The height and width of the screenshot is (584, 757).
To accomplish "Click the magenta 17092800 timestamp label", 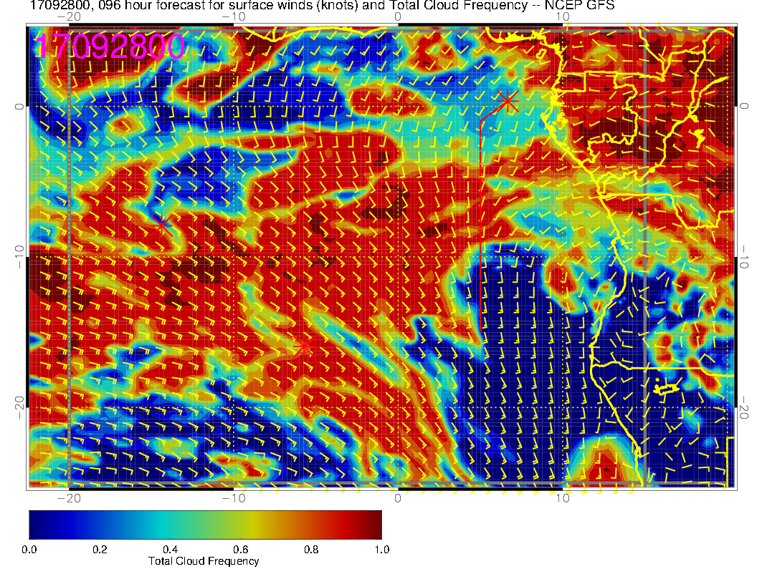I will click(110, 47).
